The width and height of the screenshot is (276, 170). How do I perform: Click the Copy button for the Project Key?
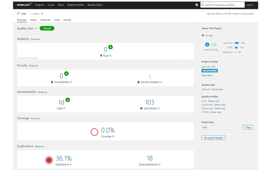click(248, 127)
